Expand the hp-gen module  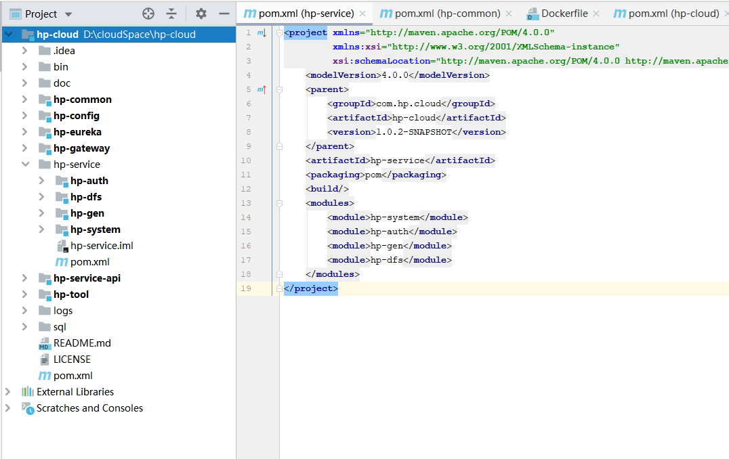[41, 213]
